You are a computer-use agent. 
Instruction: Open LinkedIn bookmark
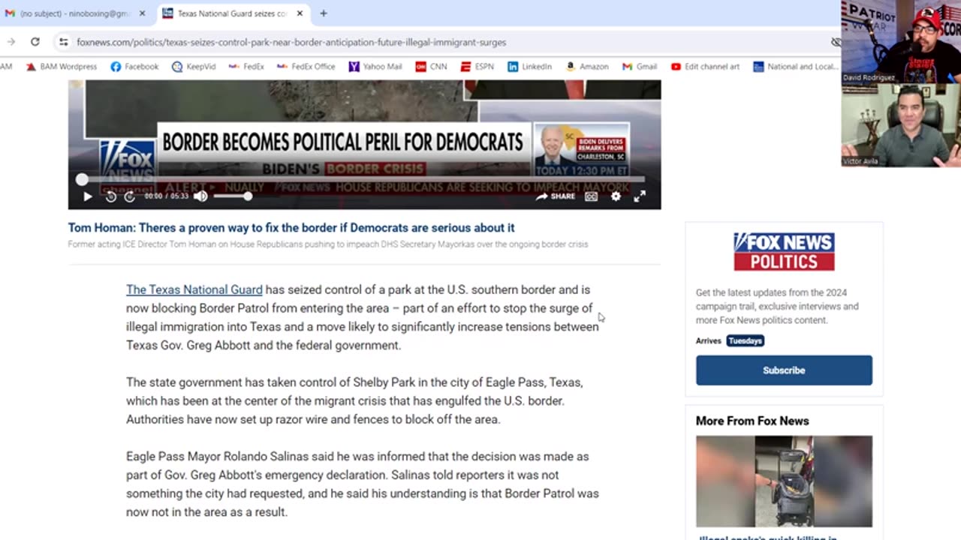tap(529, 67)
